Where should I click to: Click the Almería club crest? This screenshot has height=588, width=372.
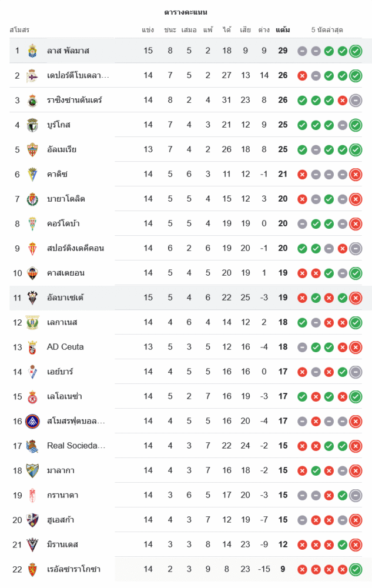click(x=32, y=149)
